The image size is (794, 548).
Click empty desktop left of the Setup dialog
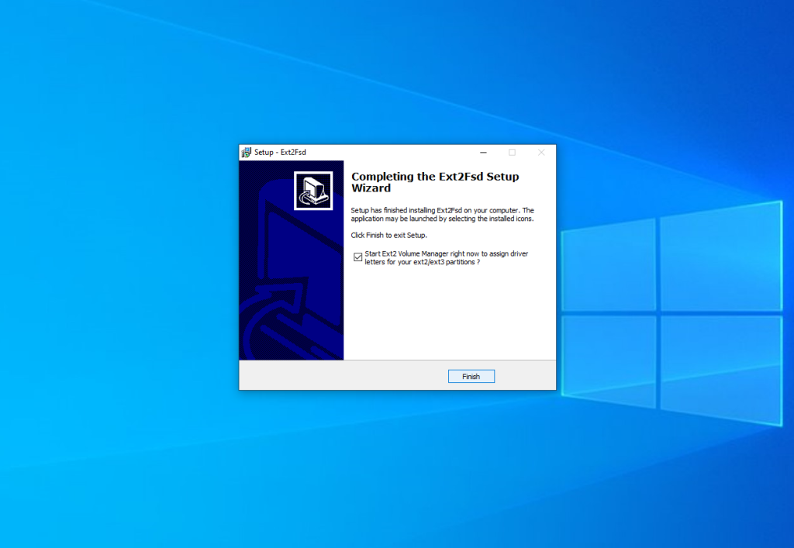point(116,271)
